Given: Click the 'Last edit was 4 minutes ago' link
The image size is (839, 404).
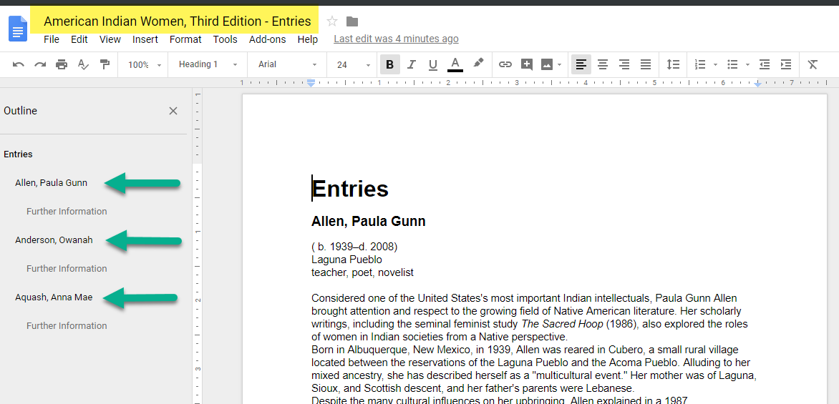Looking at the screenshot, I should pyautogui.click(x=396, y=39).
